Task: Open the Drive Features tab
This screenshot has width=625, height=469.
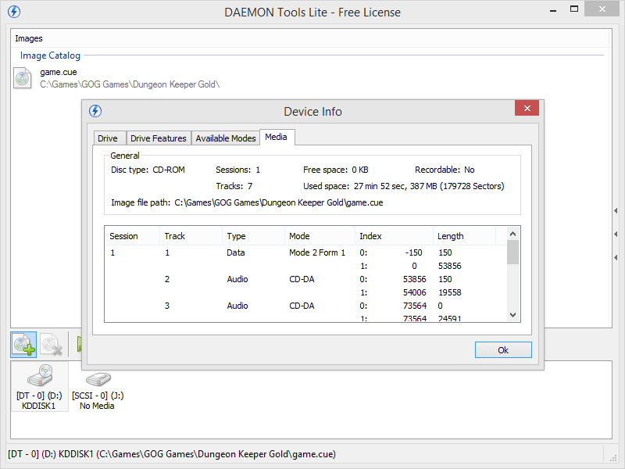Action: 159,138
